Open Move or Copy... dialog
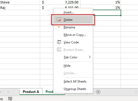Image resolution: width=138 pixels, height=101 pixels. tap(73, 35)
